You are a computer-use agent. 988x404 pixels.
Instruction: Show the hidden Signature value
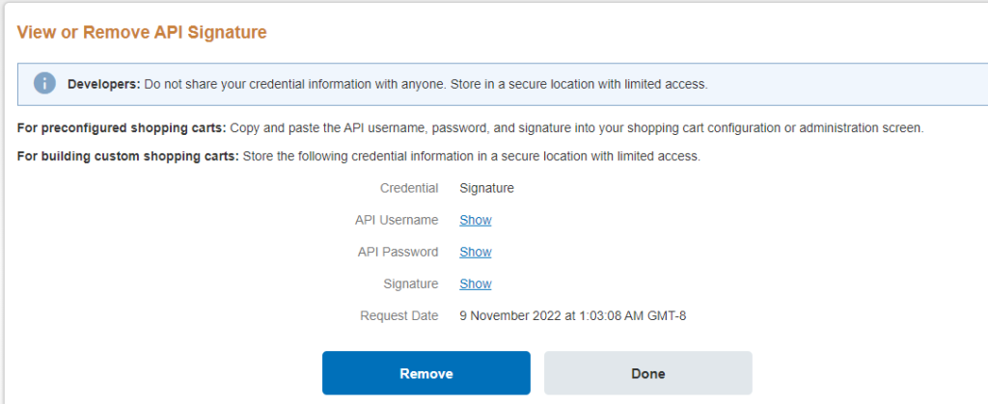point(476,283)
